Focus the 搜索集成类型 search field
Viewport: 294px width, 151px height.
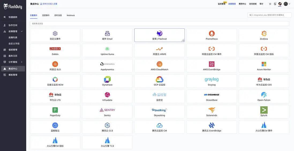point(159,24)
